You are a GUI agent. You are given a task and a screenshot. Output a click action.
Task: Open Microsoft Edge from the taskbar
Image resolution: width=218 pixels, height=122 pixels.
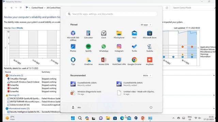122,118
